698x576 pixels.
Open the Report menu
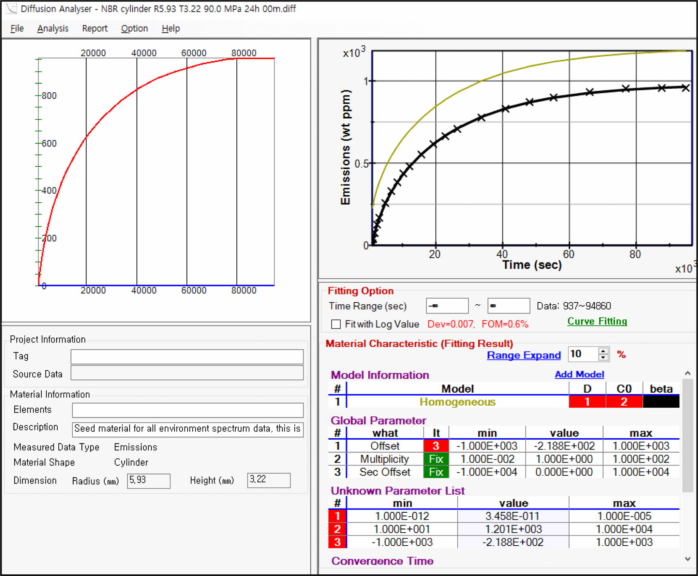(95, 28)
